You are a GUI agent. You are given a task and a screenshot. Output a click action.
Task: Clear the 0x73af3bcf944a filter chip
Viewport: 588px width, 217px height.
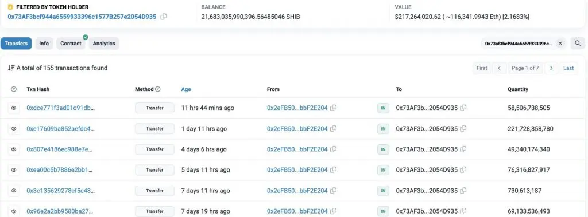[x=560, y=44]
